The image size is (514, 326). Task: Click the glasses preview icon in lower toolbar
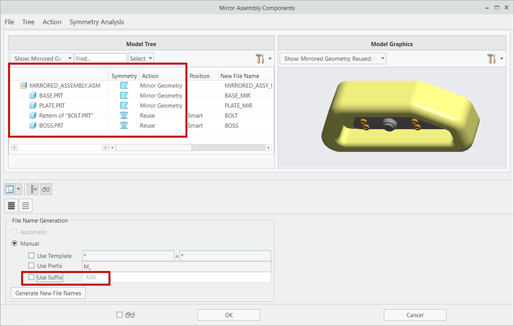[x=46, y=189]
